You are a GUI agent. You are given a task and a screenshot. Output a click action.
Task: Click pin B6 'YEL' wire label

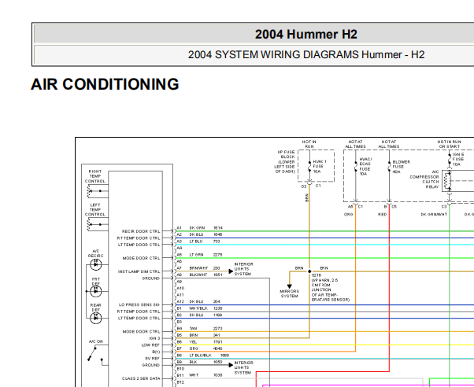[x=193, y=342]
